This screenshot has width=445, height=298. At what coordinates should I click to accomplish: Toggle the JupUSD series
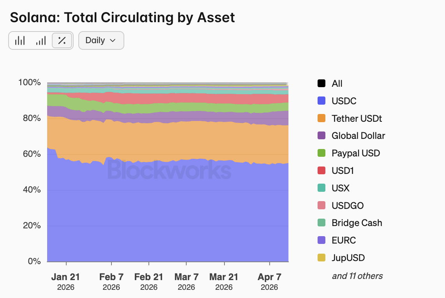346,258
